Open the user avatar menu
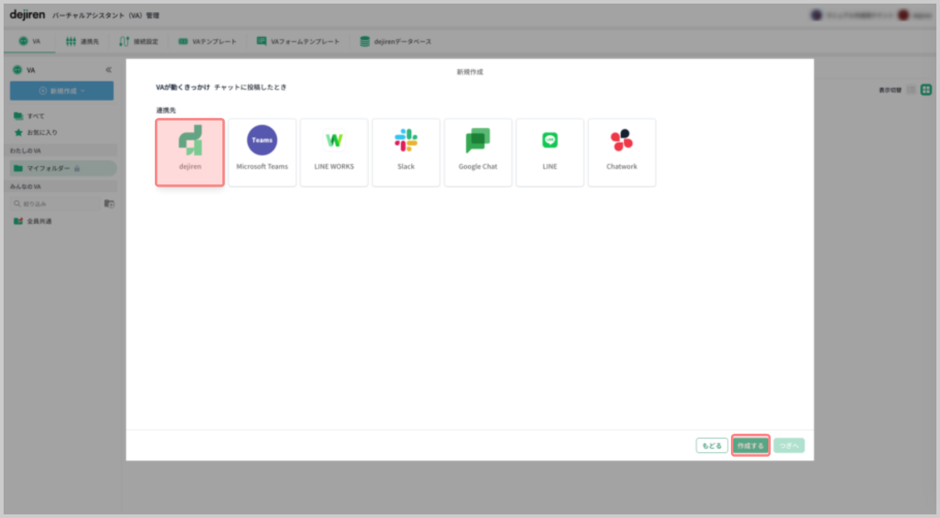Screen dimensions: 940x518 click(x=903, y=15)
